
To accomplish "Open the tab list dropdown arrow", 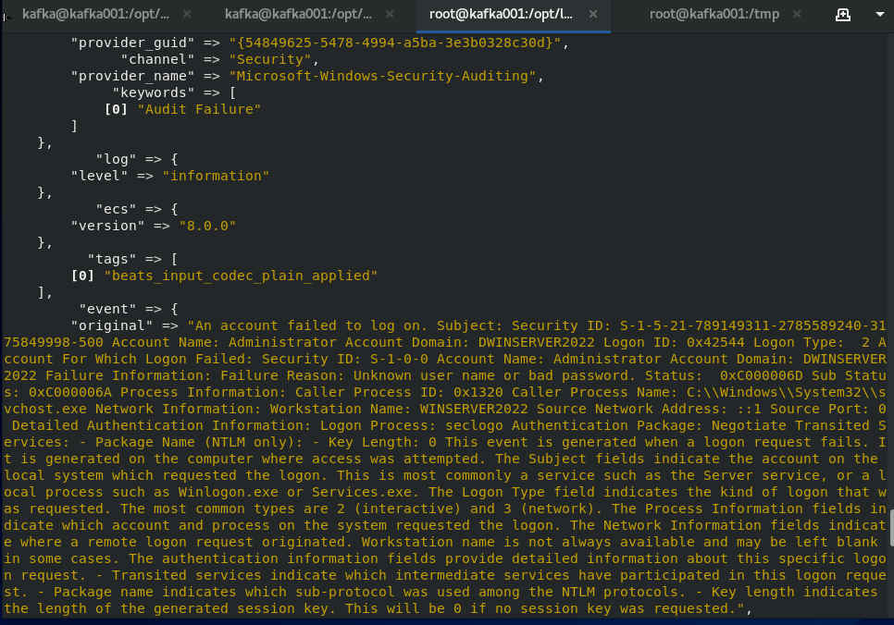I will [x=875, y=15].
